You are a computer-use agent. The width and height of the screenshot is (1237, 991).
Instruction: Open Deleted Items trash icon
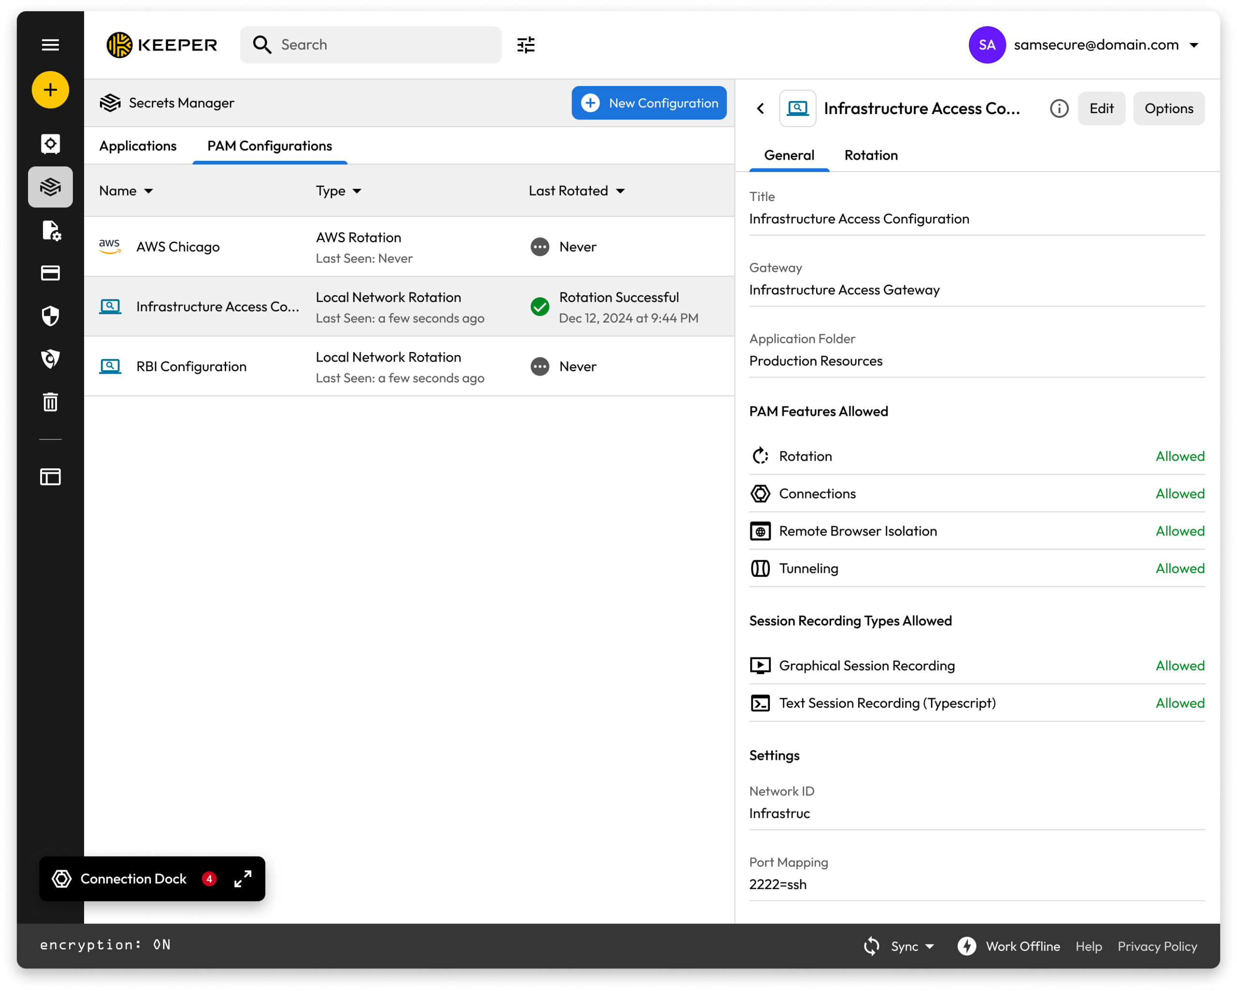click(x=50, y=402)
